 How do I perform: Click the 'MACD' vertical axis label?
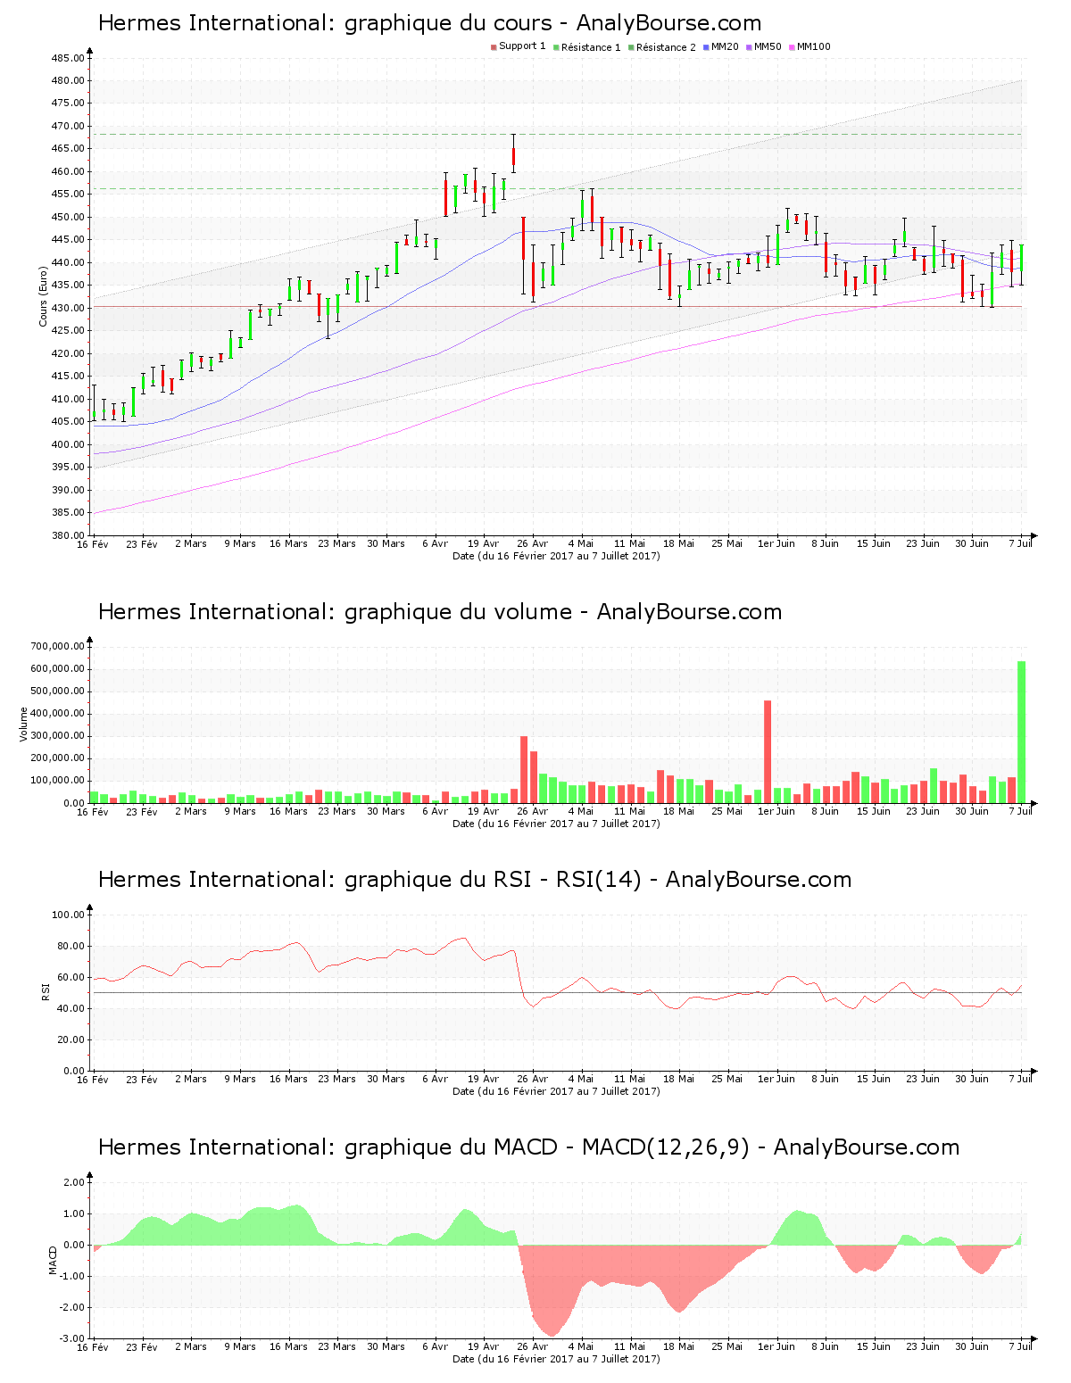(x=54, y=1260)
